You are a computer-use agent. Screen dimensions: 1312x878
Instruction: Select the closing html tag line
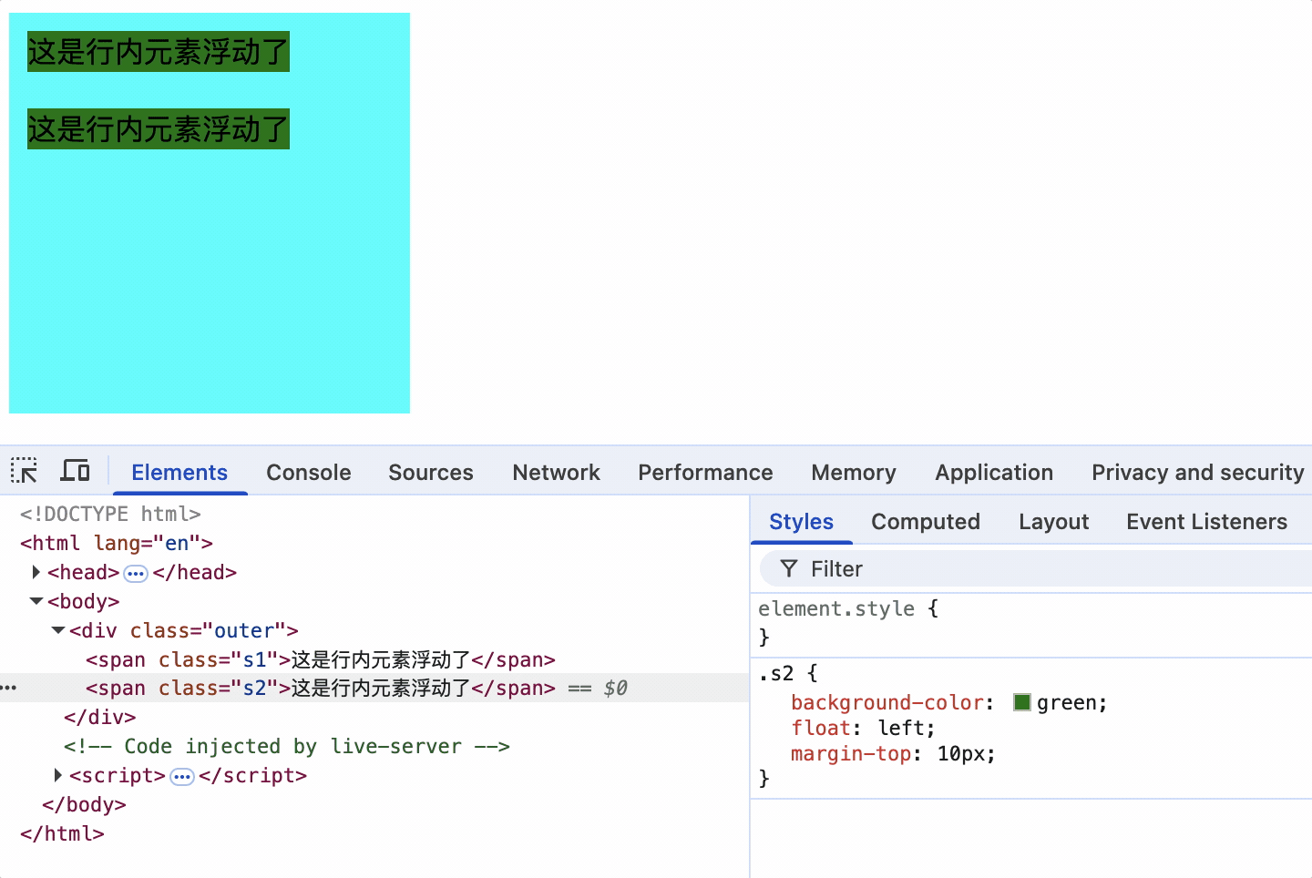[x=62, y=833]
